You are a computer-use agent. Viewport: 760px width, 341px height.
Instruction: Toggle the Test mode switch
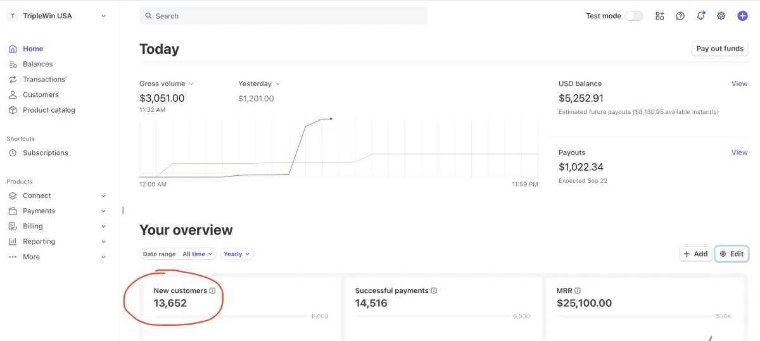(x=633, y=16)
